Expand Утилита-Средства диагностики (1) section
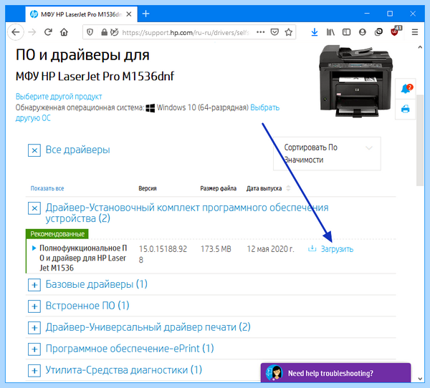430x388 pixels. [x=34, y=371]
